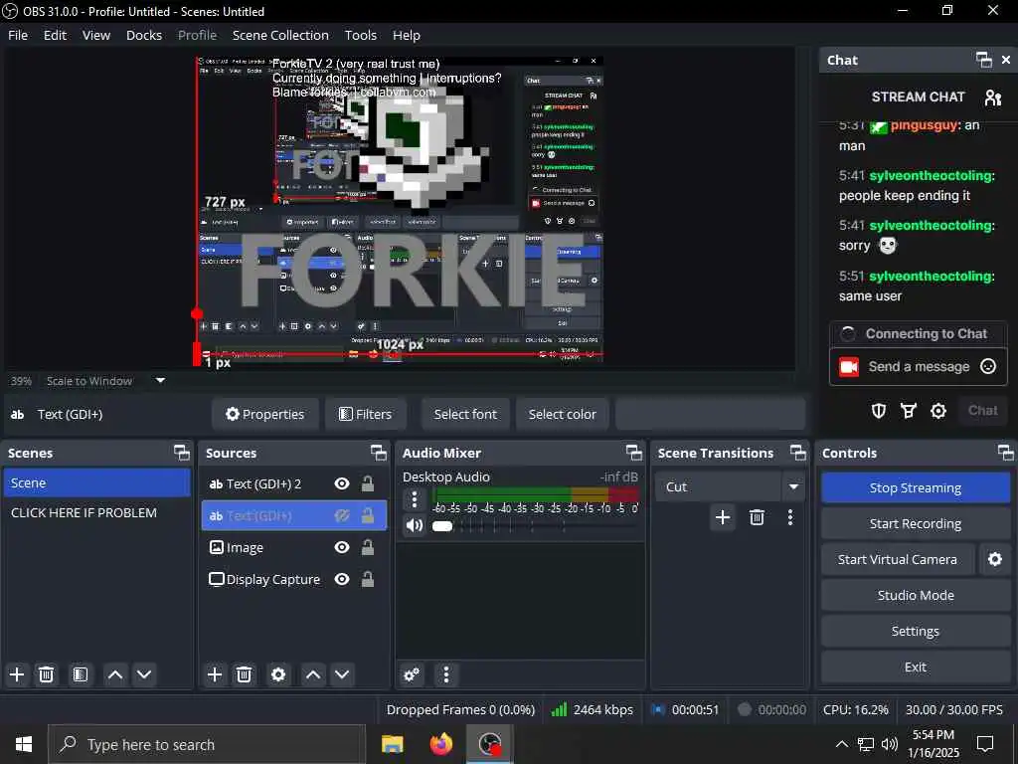Float the Scene Transitions dock
The image size is (1018, 764).
pos(798,453)
